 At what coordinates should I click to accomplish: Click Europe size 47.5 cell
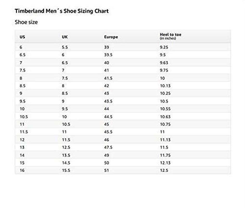(108, 147)
